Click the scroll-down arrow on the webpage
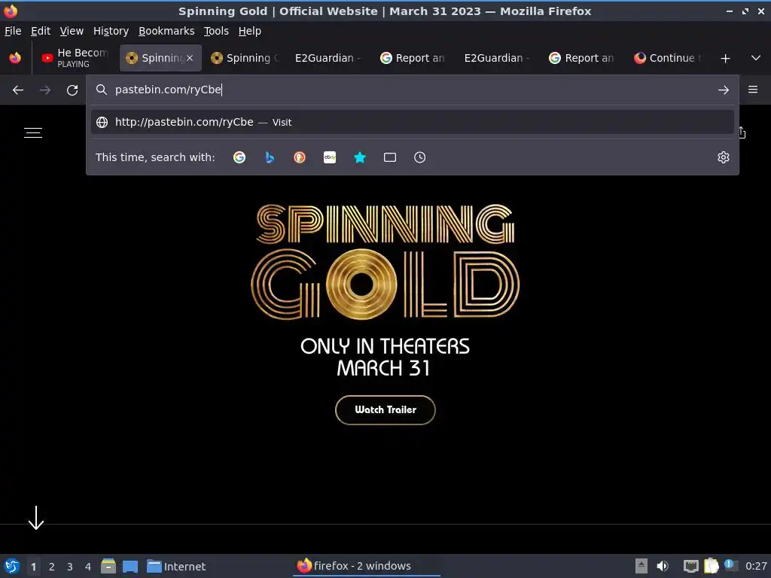771x578 pixels. 36,518
